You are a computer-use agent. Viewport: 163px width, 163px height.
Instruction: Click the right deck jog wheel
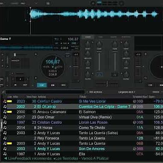[x=156, y=67]
